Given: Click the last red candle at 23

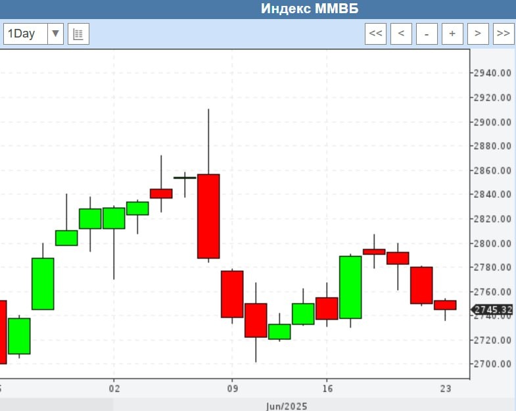Looking at the screenshot, I should pos(445,305).
